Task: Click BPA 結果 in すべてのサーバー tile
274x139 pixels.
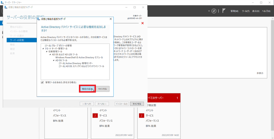Action: tap(151, 126)
